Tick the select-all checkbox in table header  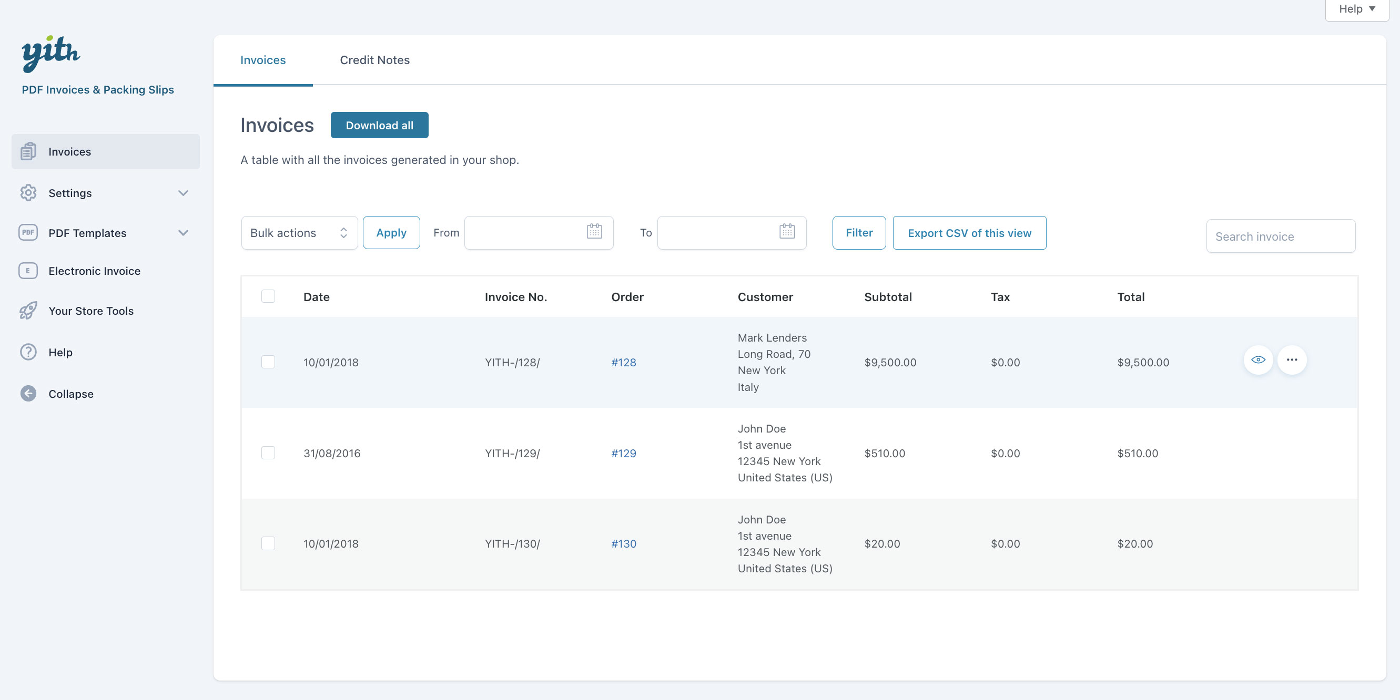(268, 296)
